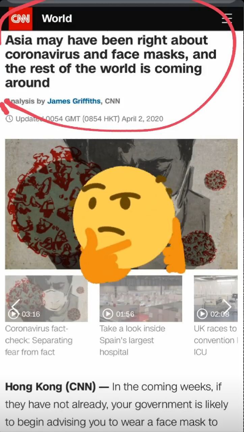Open 'Coronavirus fact-check: Separating fear from fact' caption
Screen dimensions: 244x432
[39, 340]
